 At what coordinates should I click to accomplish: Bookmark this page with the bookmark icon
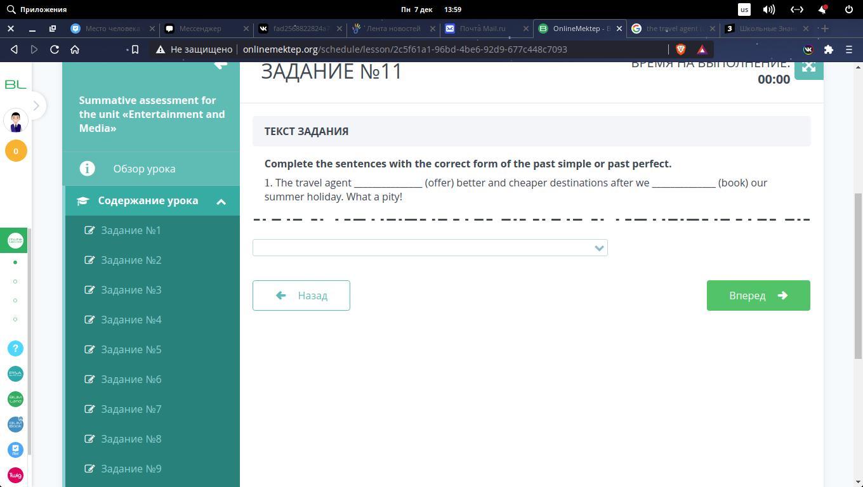coord(135,49)
